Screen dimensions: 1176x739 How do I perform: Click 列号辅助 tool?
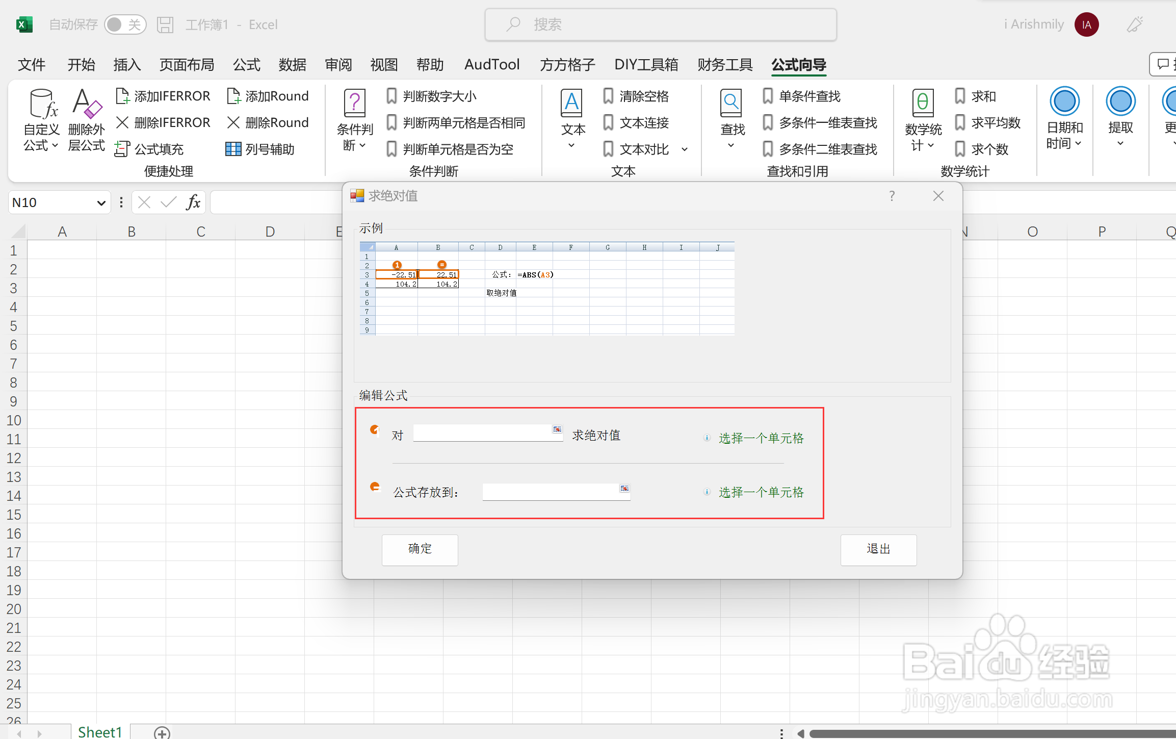pos(260,149)
